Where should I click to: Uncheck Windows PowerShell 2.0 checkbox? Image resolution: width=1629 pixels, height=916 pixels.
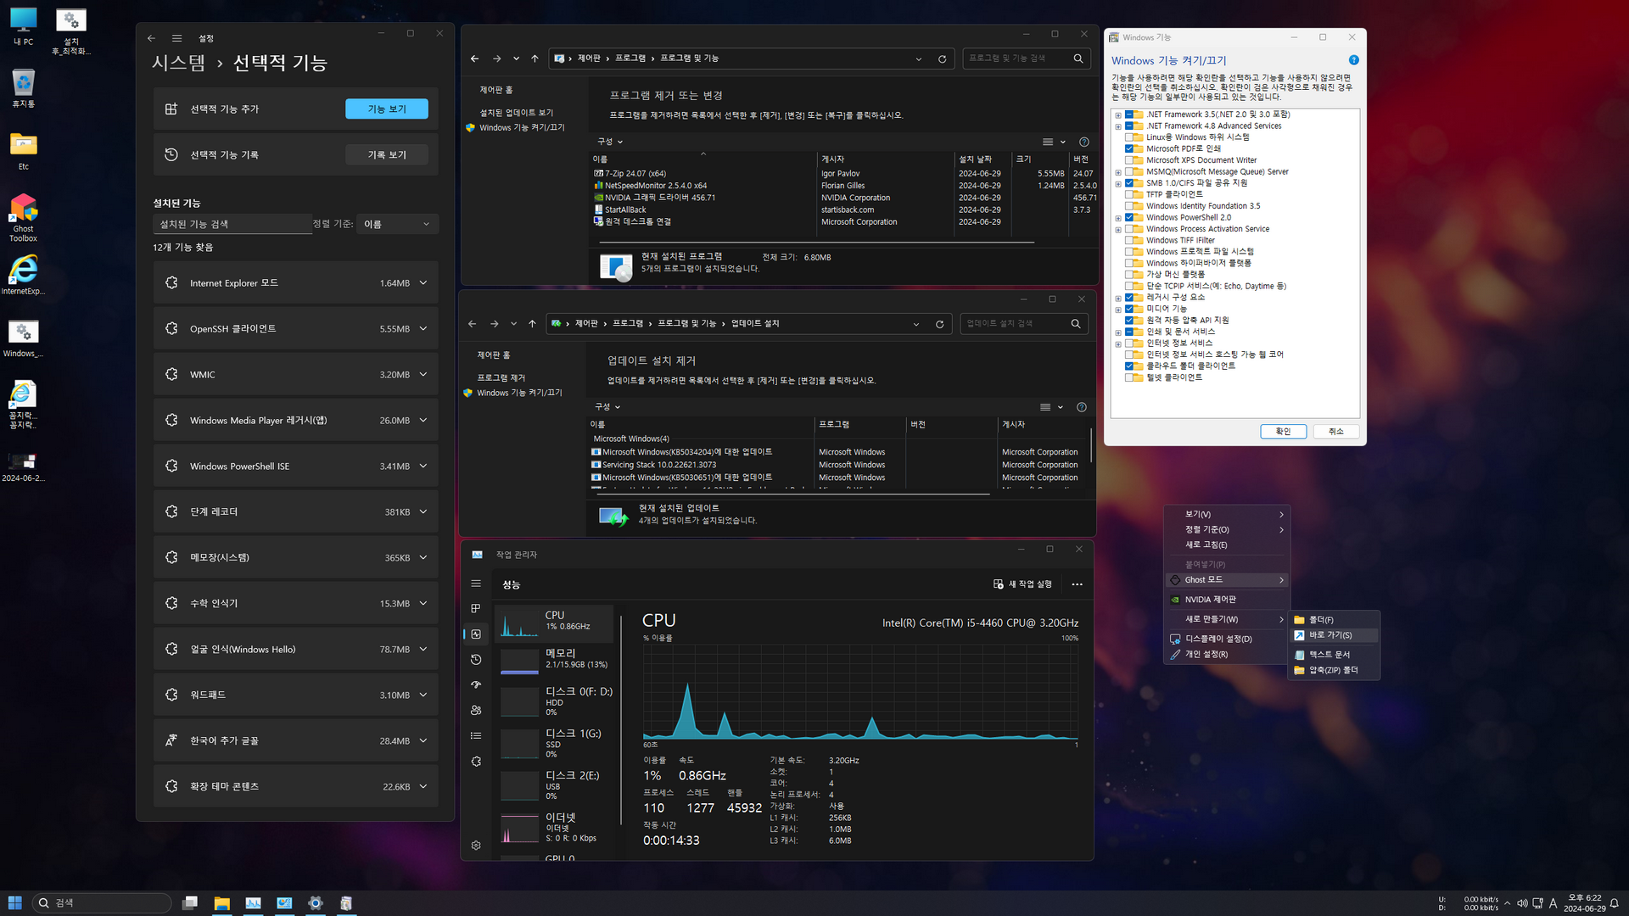(x=1129, y=217)
